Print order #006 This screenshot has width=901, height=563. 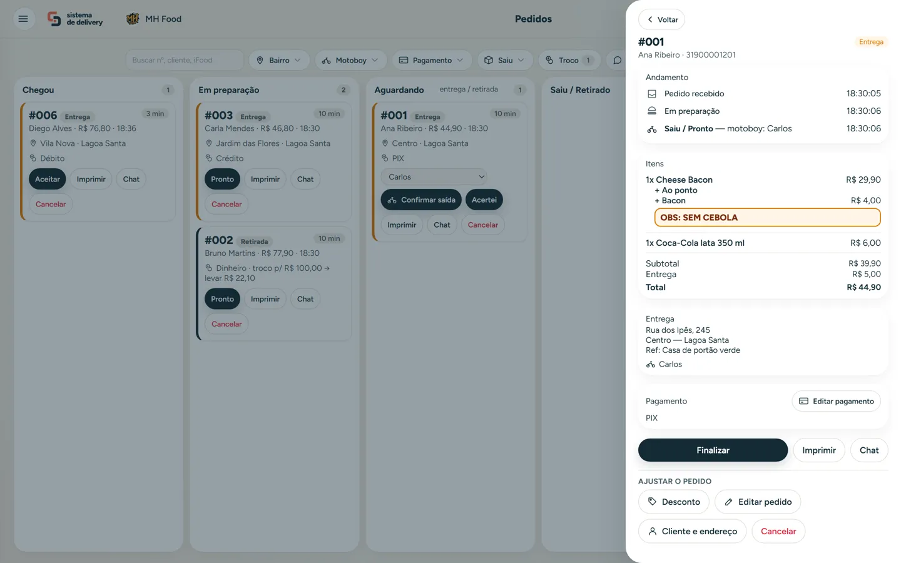(91, 179)
